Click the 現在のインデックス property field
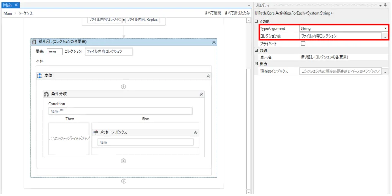The height and width of the screenshot is (196, 392). pos(340,72)
